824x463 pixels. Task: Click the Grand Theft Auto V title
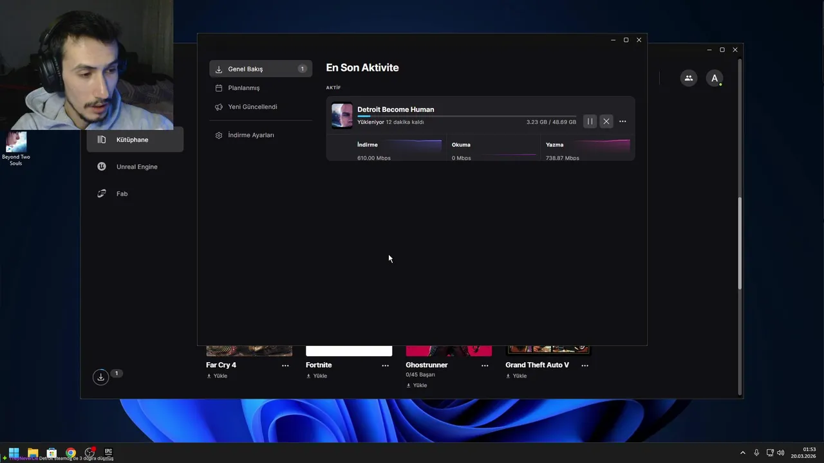tap(537, 365)
